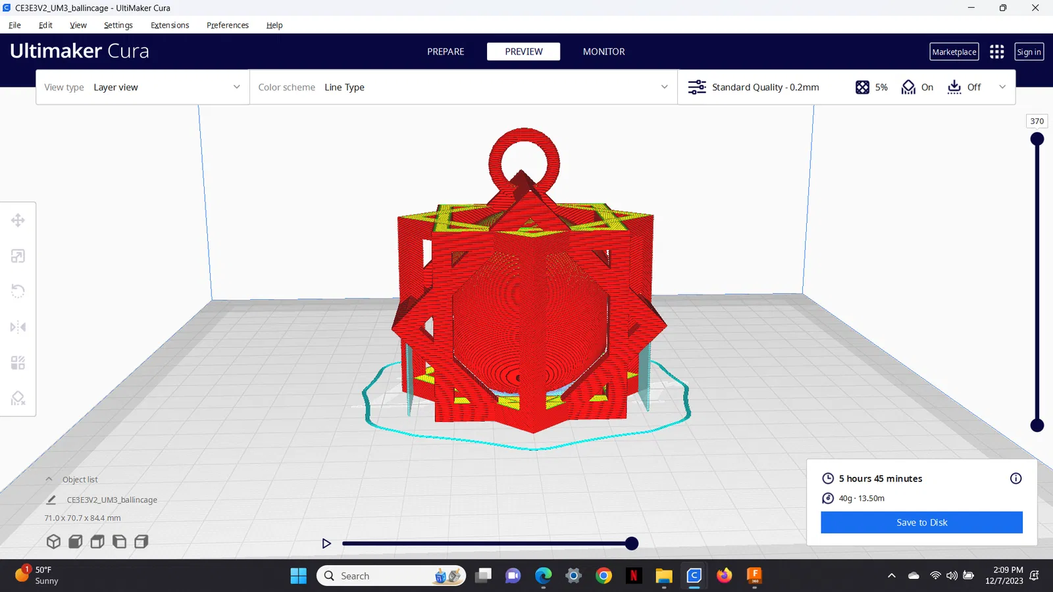
Task: Click Save to Disk
Action: point(921,522)
